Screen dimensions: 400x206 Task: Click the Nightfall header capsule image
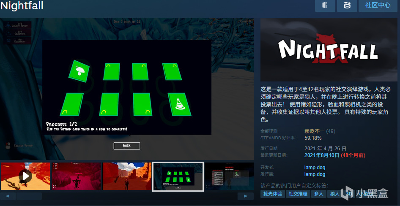tap(329, 50)
